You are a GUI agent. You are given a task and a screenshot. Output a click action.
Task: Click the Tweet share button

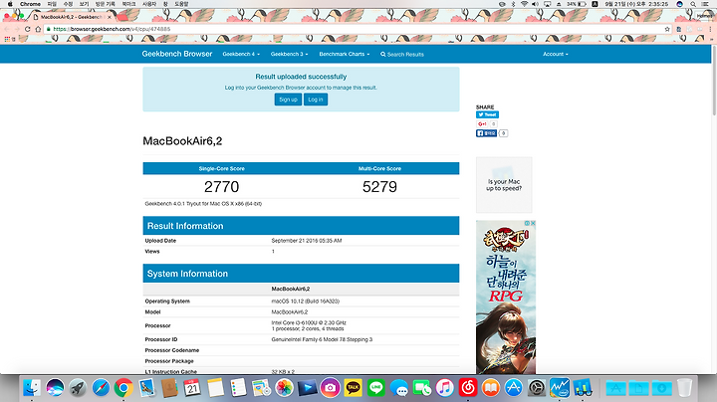[x=487, y=114]
